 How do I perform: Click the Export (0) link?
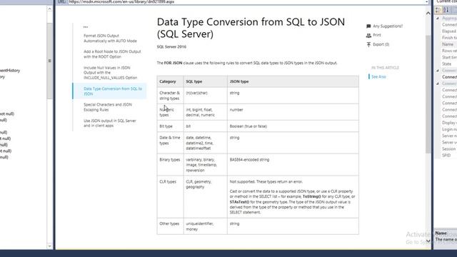point(381,44)
